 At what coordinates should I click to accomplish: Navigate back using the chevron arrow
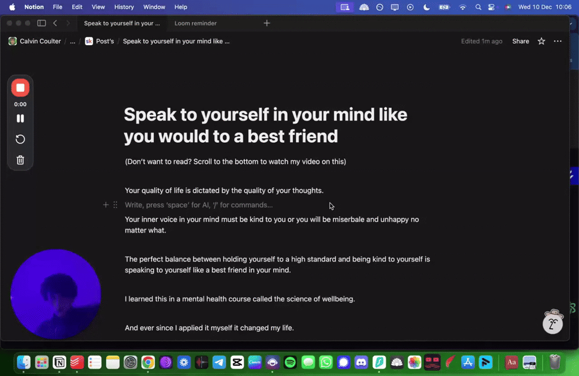pyautogui.click(x=55, y=23)
